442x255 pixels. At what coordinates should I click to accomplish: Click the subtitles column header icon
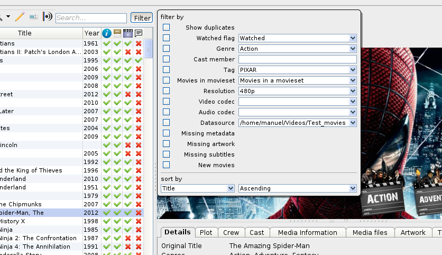click(x=139, y=33)
